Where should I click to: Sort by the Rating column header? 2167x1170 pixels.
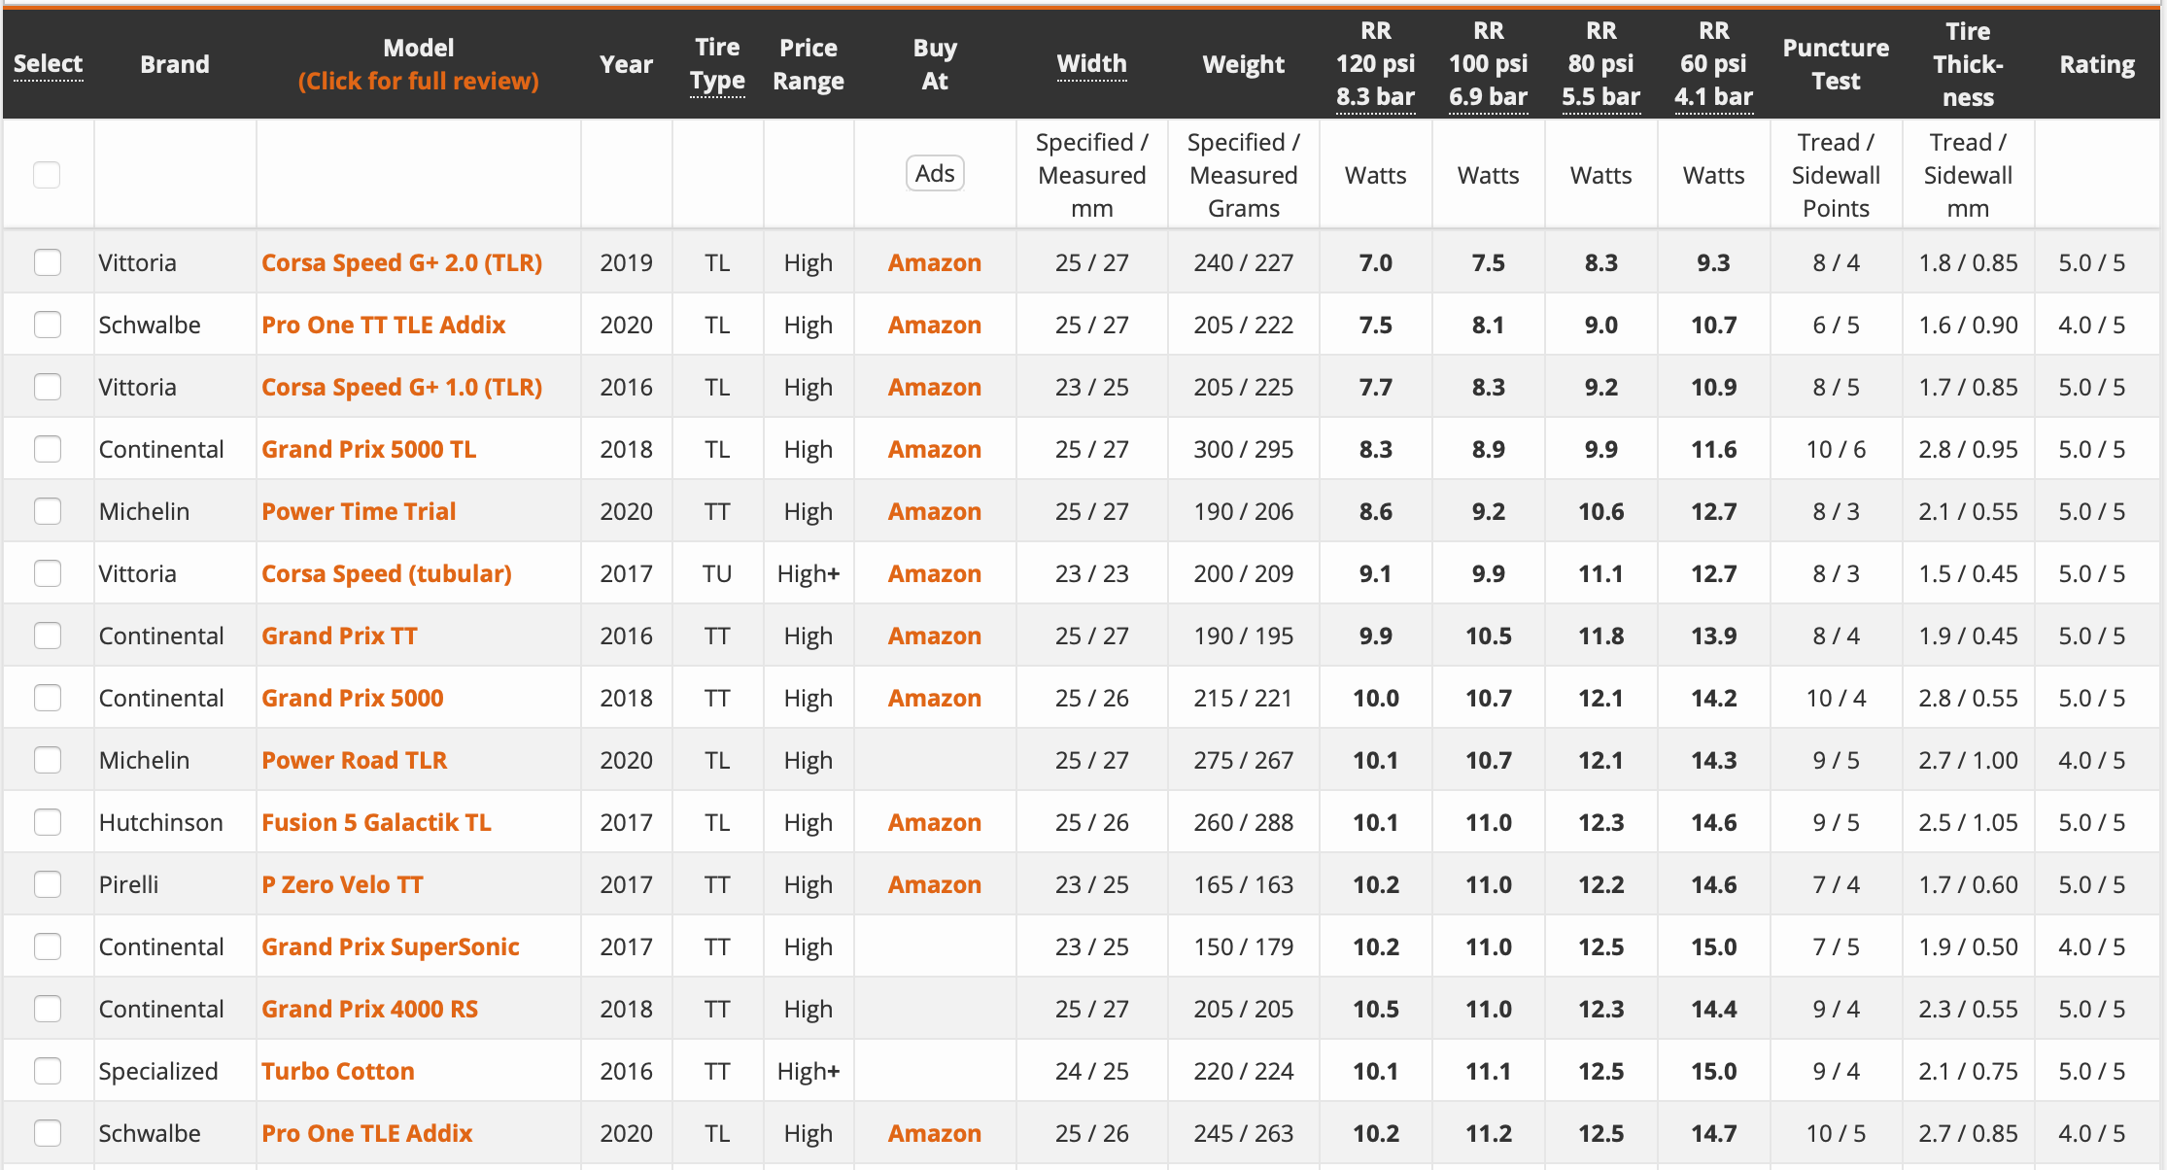click(2097, 64)
